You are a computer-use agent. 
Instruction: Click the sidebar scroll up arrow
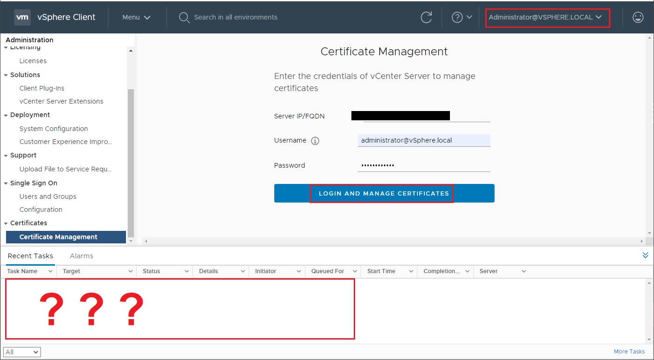point(131,51)
